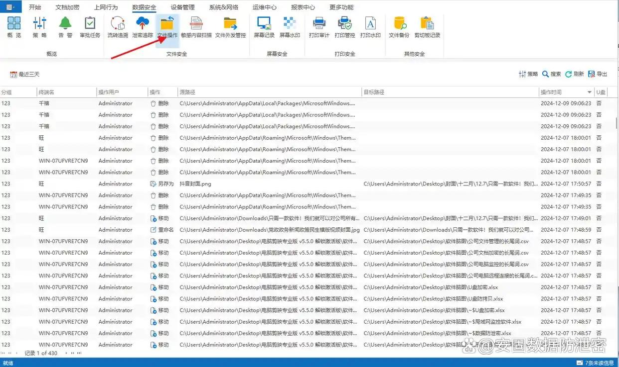Click the 操作时间 column sort arrow
Screen dimensions: 619x367
click(x=590, y=92)
